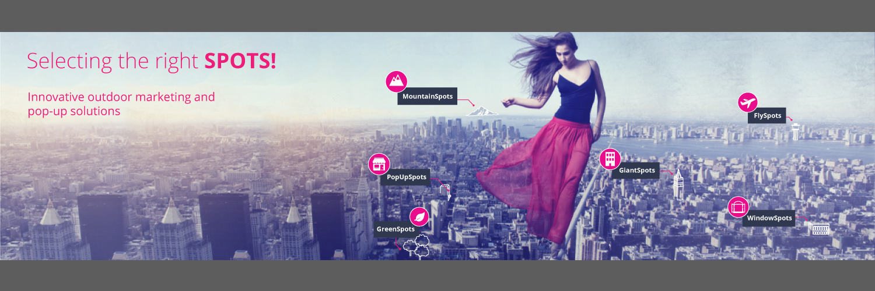
Task: Open the FlySpots label
Action: point(767,116)
